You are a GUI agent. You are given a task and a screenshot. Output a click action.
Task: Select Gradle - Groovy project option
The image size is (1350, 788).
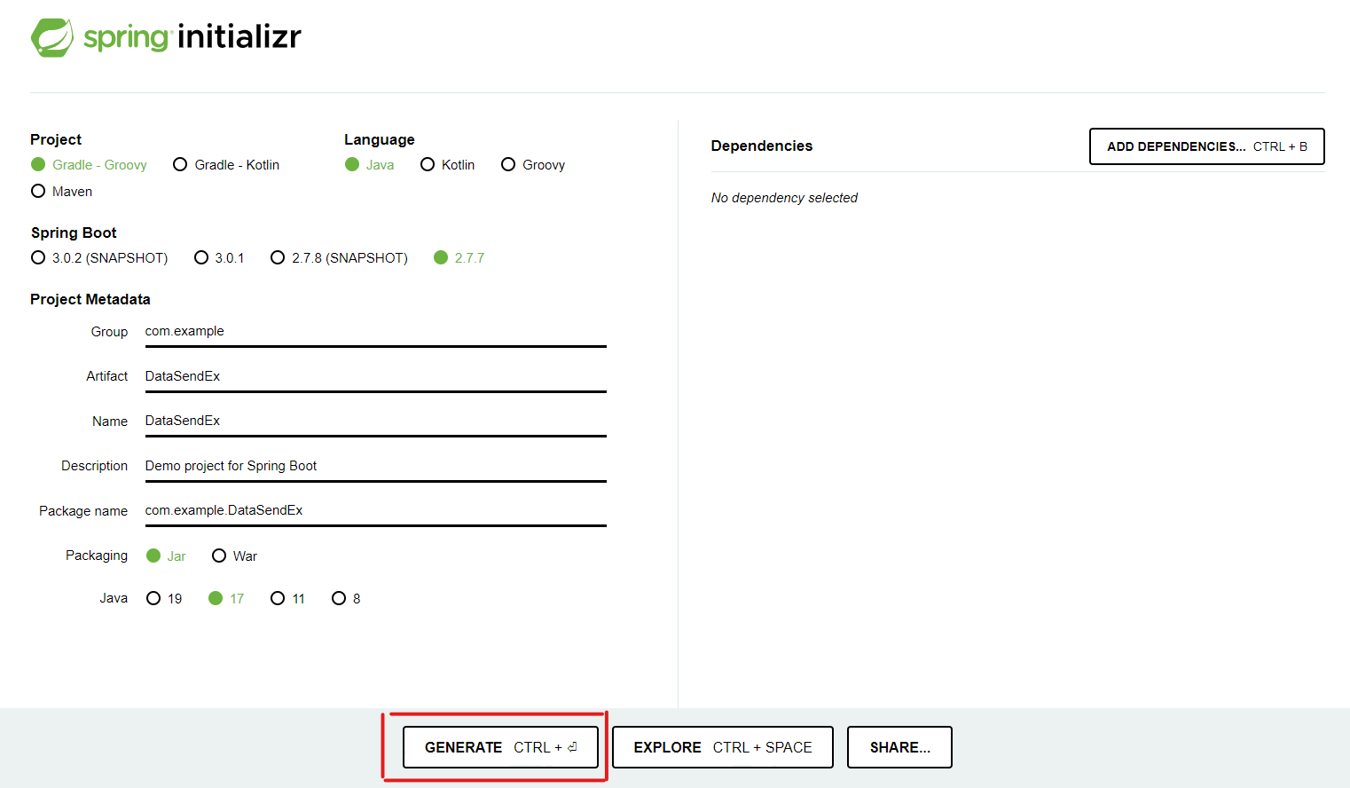(89, 165)
